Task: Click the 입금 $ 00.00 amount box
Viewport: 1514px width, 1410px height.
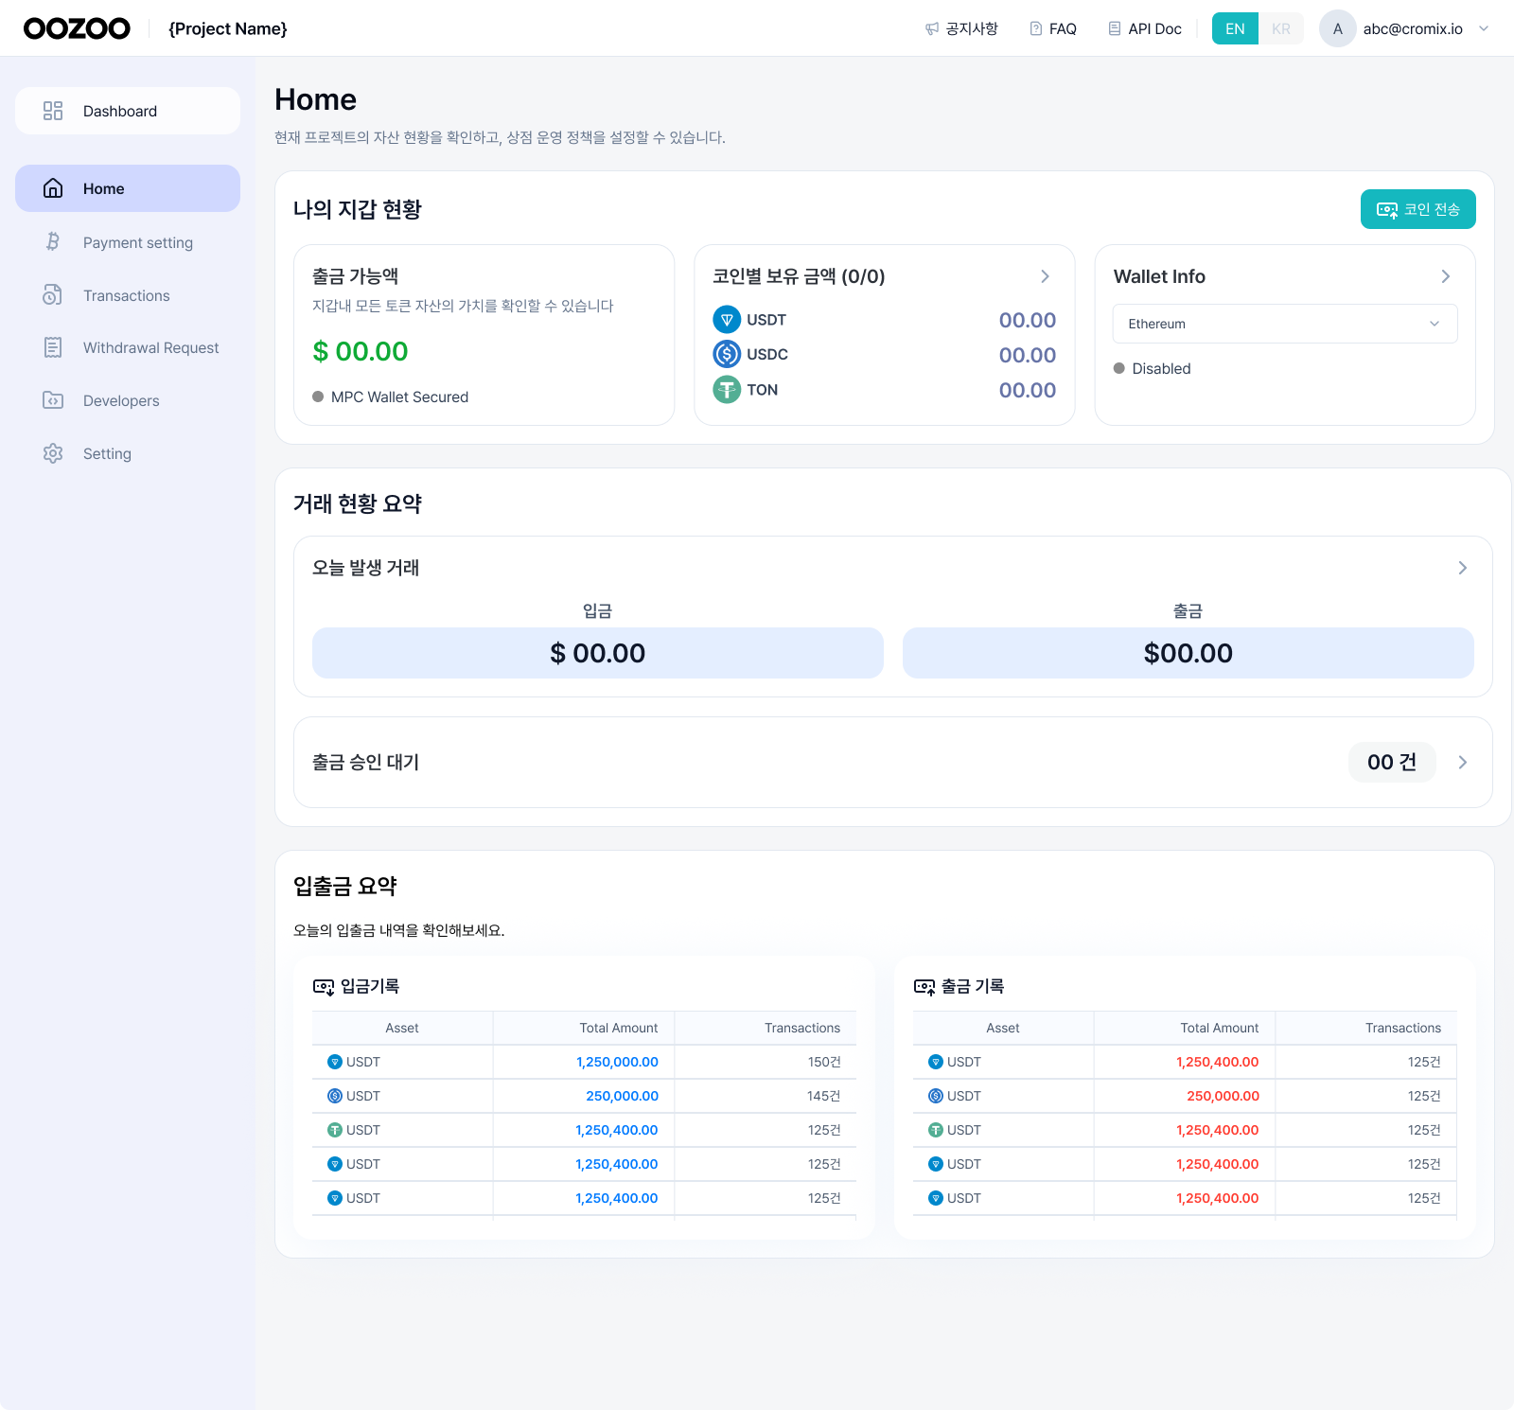Action: (x=598, y=653)
